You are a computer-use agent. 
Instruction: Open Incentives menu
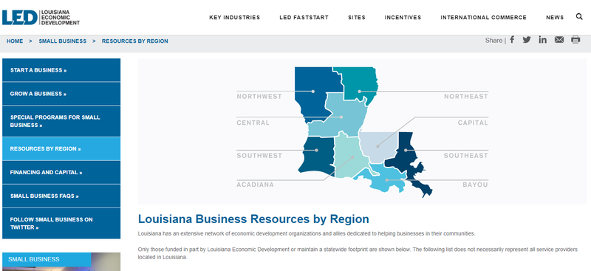pyautogui.click(x=403, y=17)
